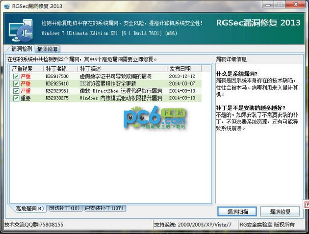Click the QQ group 75808155 status text

click(33, 225)
